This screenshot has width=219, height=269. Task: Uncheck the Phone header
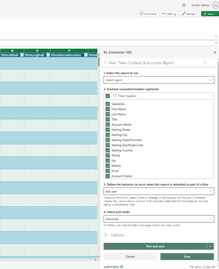click(x=108, y=155)
